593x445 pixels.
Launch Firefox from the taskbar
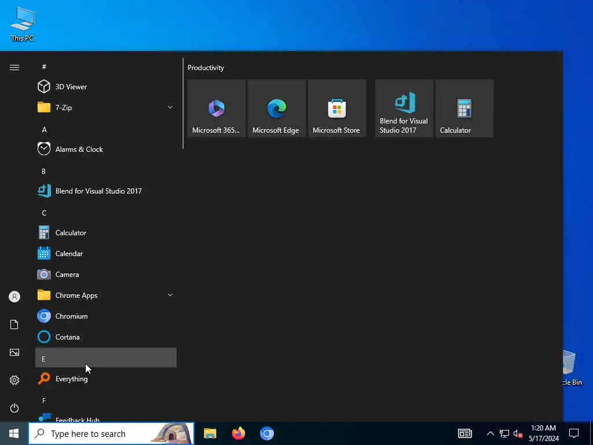tap(238, 433)
